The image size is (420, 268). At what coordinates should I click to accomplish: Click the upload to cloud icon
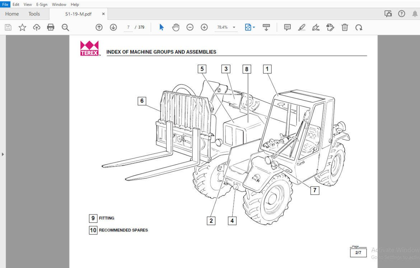(x=36, y=27)
